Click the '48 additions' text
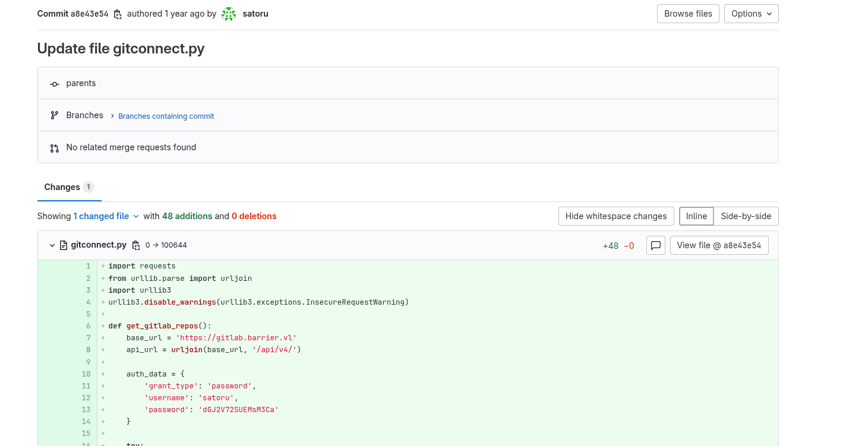 (187, 216)
